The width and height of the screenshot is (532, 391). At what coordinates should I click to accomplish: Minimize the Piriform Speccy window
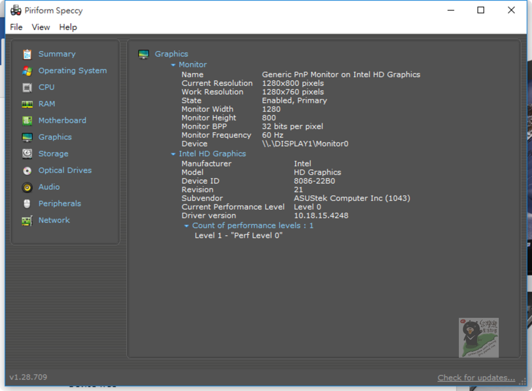coord(450,10)
